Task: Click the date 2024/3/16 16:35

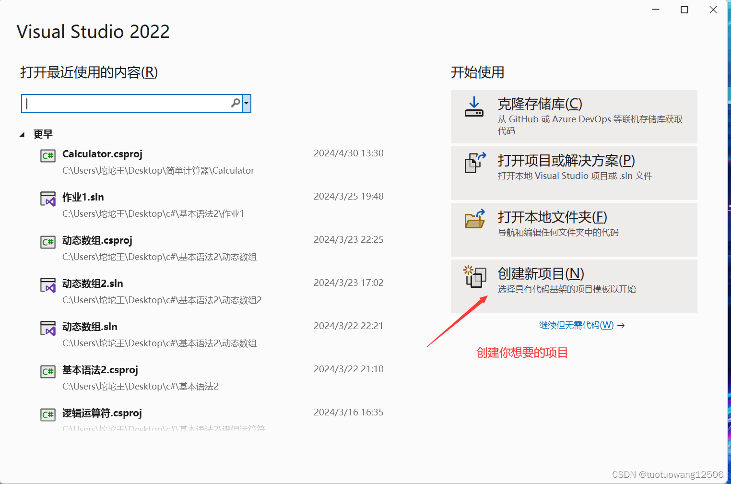Action: [x=349, y=412]
